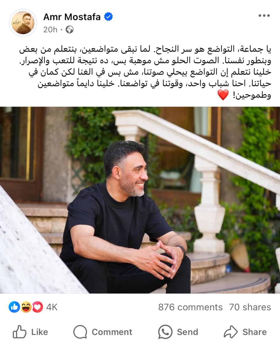Screen dimensions: 280x345
Task: Click the public globe privacy icon
Action: pyautogui.click(x=70, y=30)
